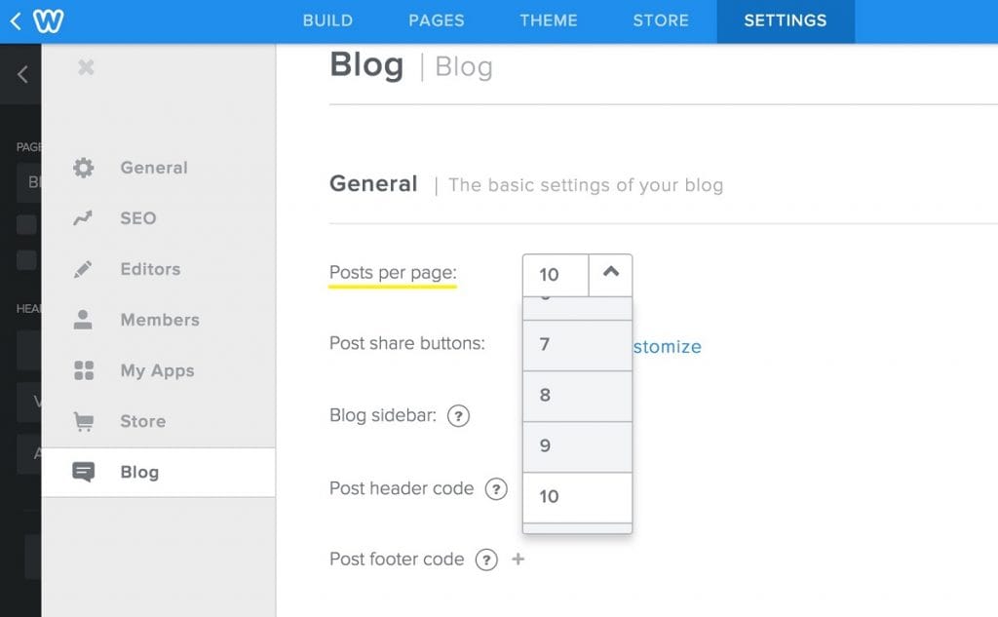Click the General gear icon

84,168
